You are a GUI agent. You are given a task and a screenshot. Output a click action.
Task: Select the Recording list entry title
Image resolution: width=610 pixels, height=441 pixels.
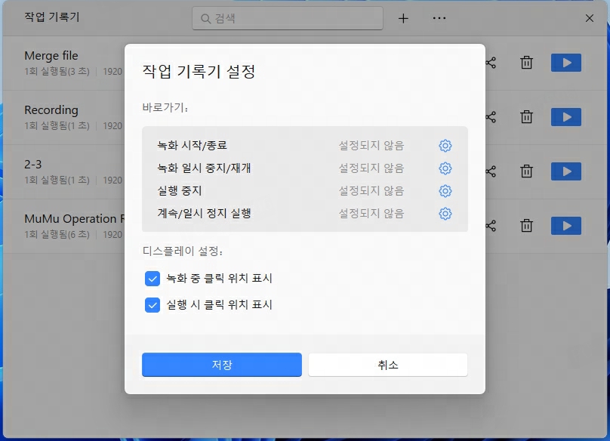click(x=51, y=110)
